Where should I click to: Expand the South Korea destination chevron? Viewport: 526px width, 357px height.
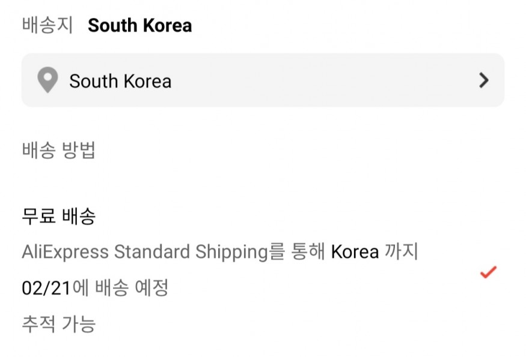[x=484, y=81]
